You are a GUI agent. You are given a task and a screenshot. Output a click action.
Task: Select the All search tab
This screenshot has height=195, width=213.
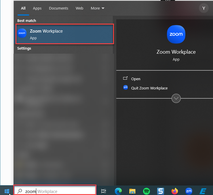pos(23,8)
